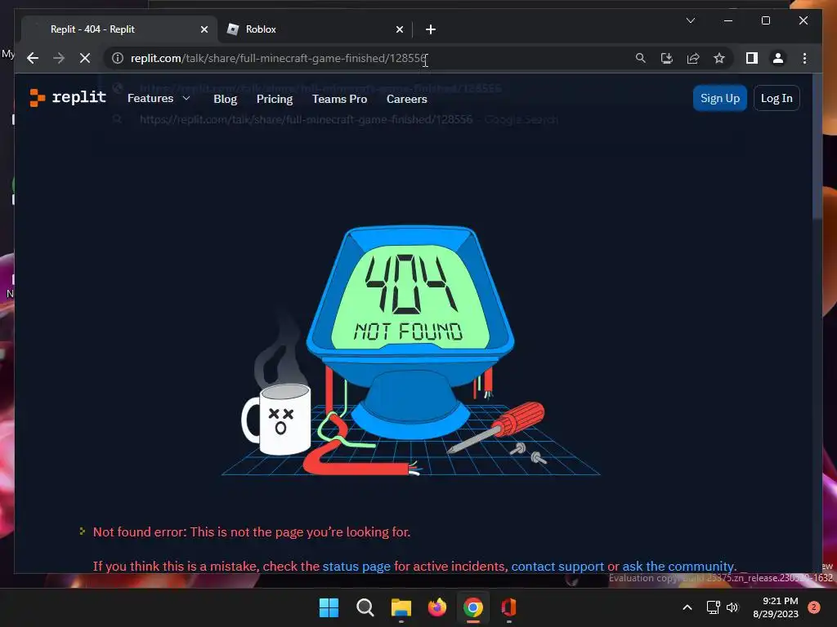This screenshot has height=627, width=837.
Task: Open the Careers page
Action: click(407, 99)
